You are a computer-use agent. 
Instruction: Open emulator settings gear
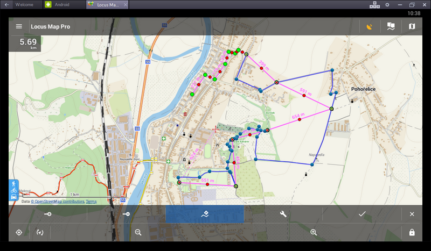(x=387, y=5)
